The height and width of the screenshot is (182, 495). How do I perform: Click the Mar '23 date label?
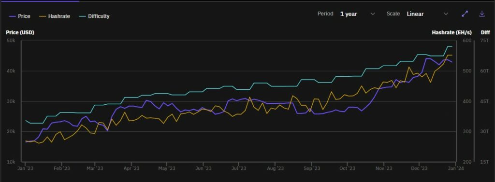(x=95, y=169)
